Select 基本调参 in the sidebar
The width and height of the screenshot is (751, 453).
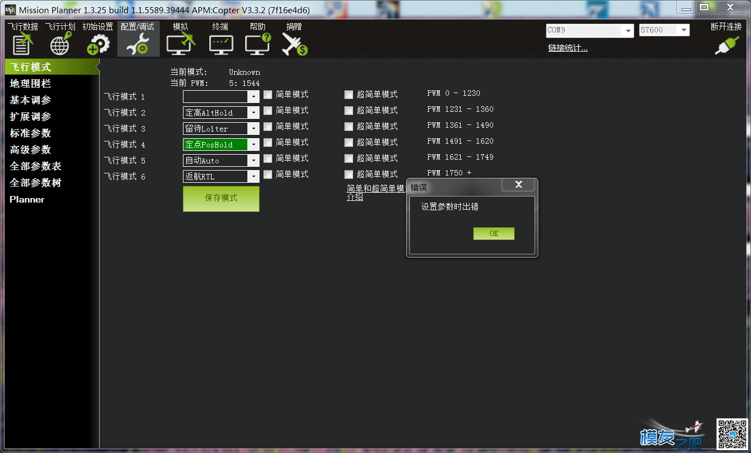point(30,100)
